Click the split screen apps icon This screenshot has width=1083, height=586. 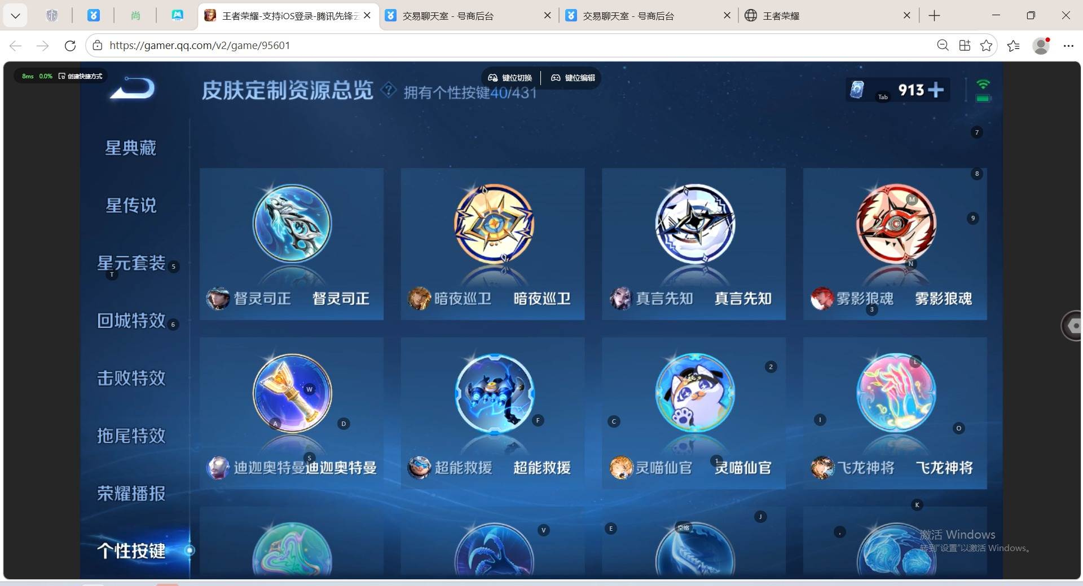point(965,46)
